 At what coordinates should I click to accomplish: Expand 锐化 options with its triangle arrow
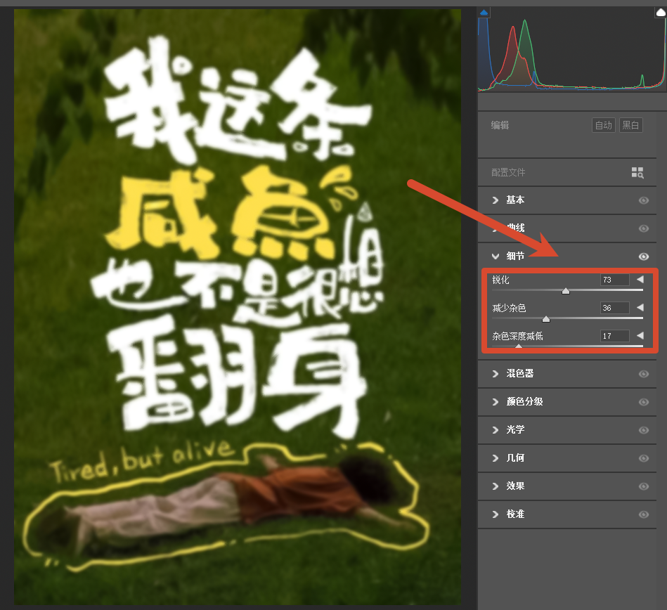coord(640,279)
